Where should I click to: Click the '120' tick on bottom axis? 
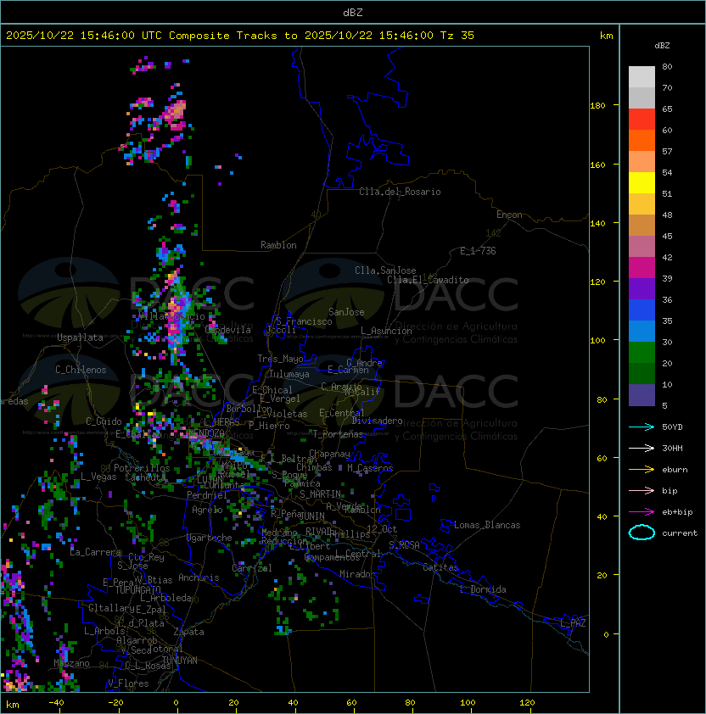[527, 703]
